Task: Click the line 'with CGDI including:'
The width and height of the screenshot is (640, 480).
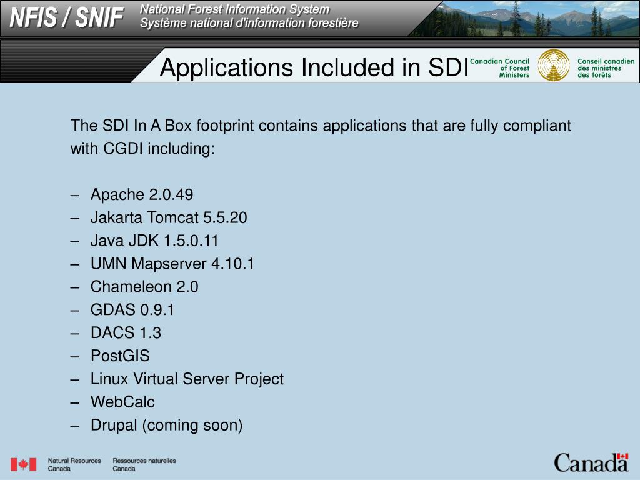Action: (142, 149)
